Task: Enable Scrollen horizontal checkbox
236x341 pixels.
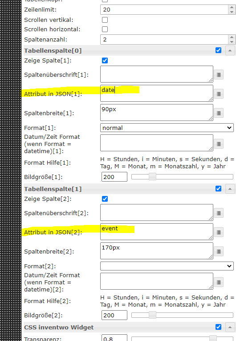Action: tap(105, 29)
